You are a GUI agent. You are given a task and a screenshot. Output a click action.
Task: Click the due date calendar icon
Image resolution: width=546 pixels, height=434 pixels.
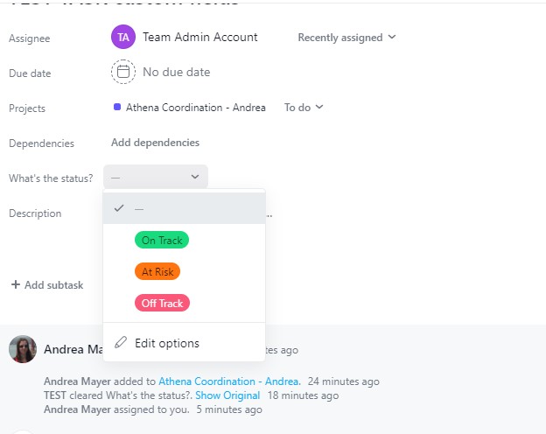pyautogui.click(x=123, y=72)
